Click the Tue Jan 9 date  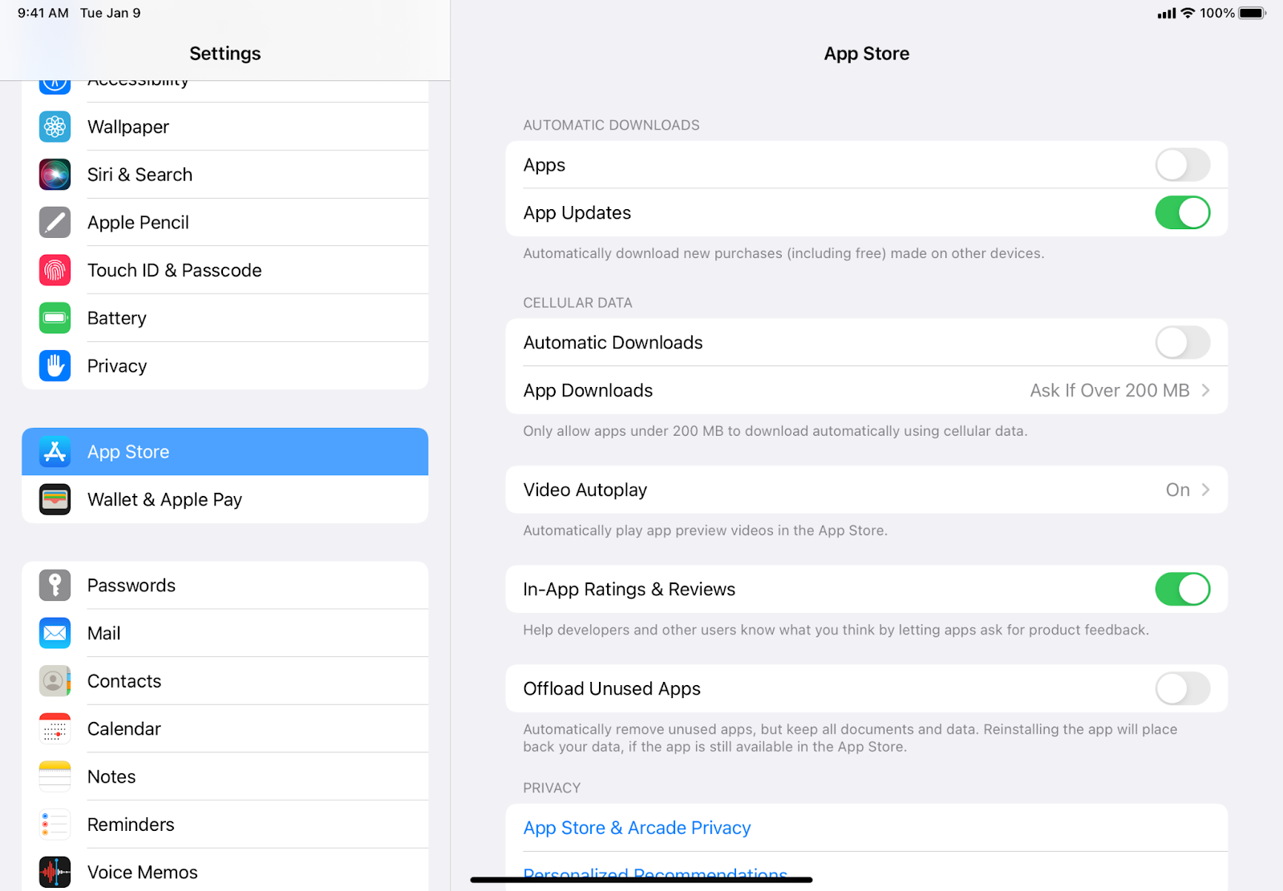coord(111,13)
